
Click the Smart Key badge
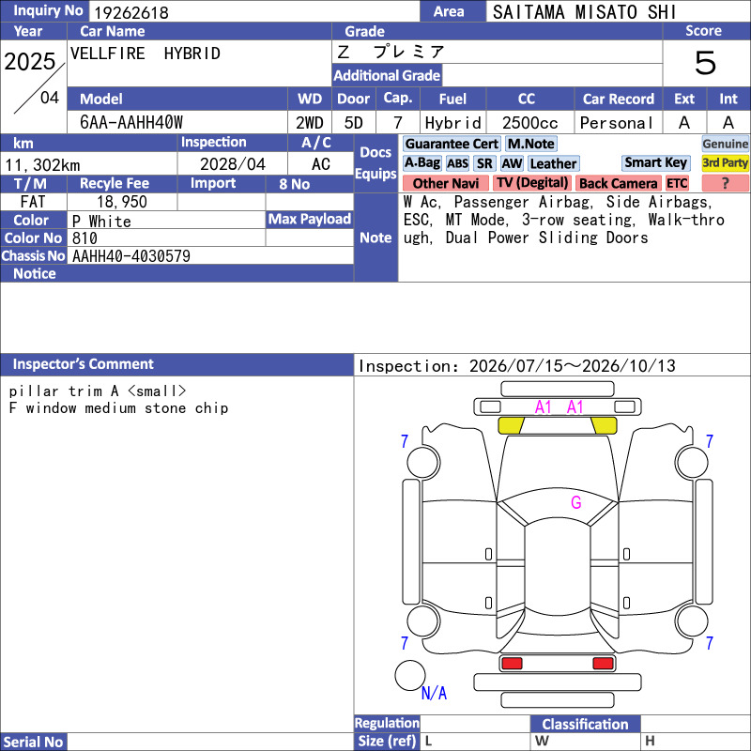point(655,162)
